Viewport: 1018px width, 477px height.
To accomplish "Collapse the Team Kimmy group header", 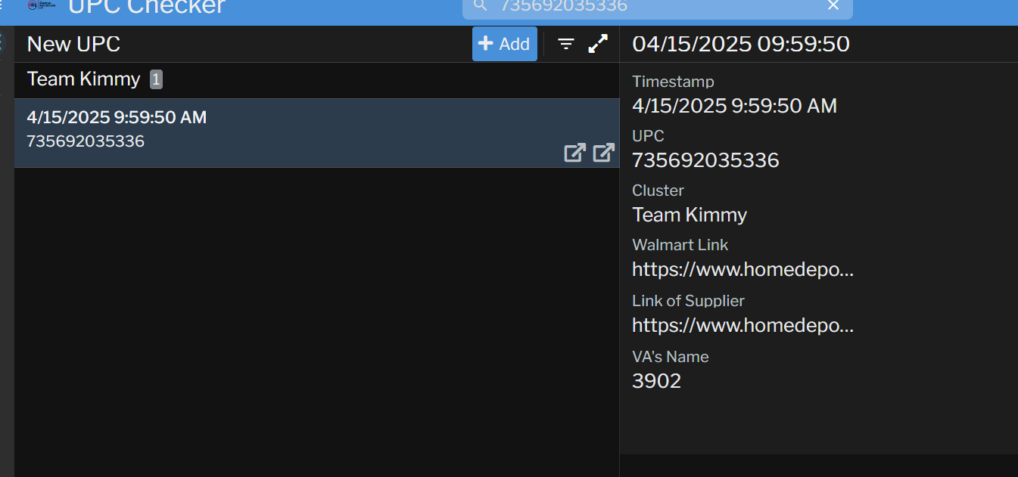I will [83, 79].
